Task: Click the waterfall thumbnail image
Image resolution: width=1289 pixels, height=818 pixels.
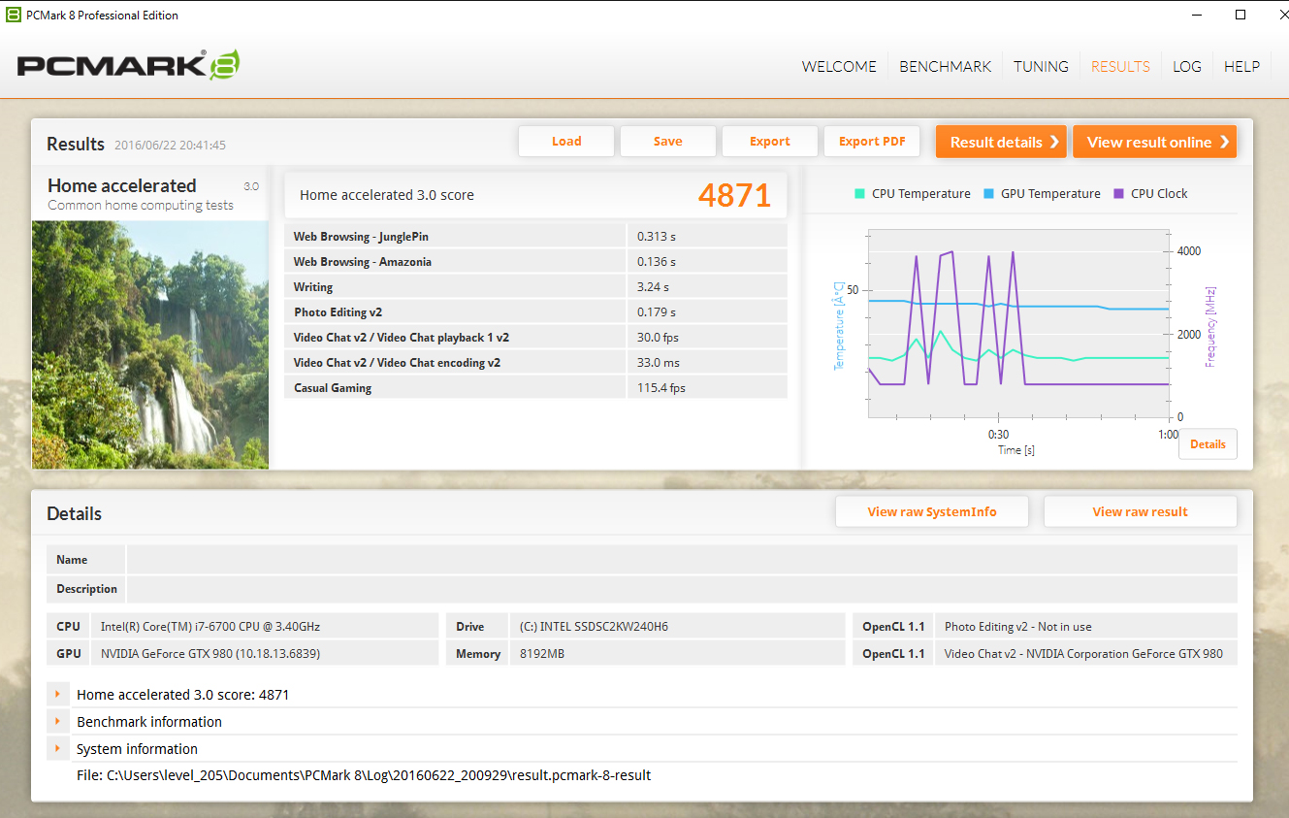Action: (150, 344)
